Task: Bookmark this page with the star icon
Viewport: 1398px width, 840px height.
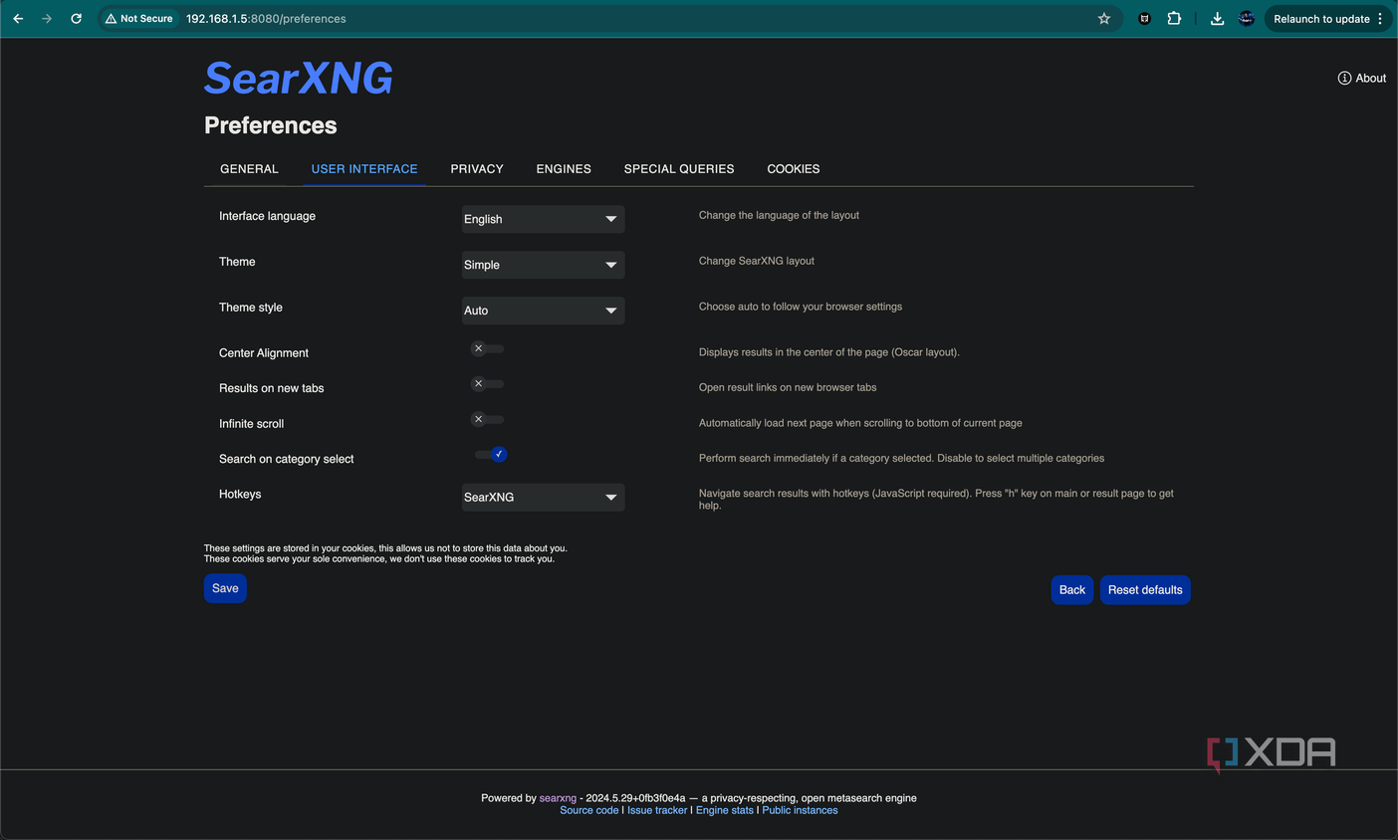Action: point(1104,19)
